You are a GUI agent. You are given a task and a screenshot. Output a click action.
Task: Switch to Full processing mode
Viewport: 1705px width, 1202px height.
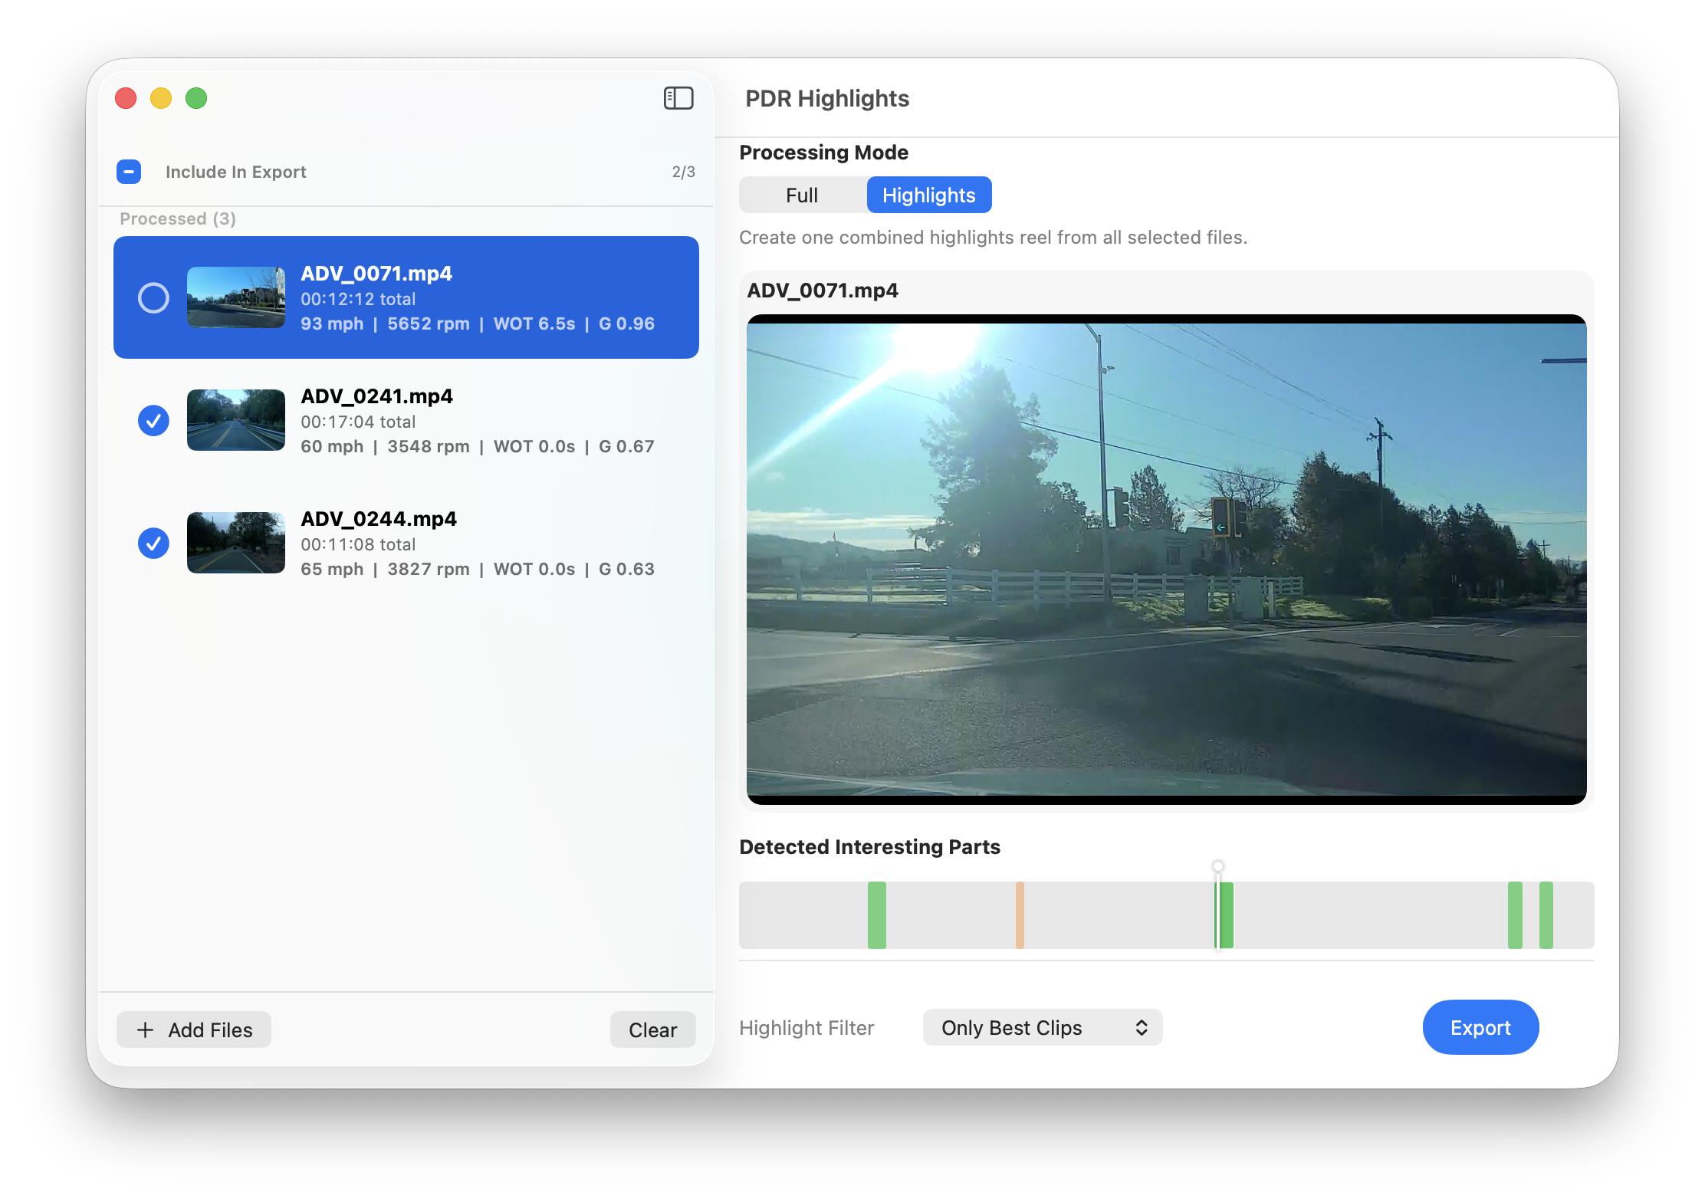pos(801,195)
